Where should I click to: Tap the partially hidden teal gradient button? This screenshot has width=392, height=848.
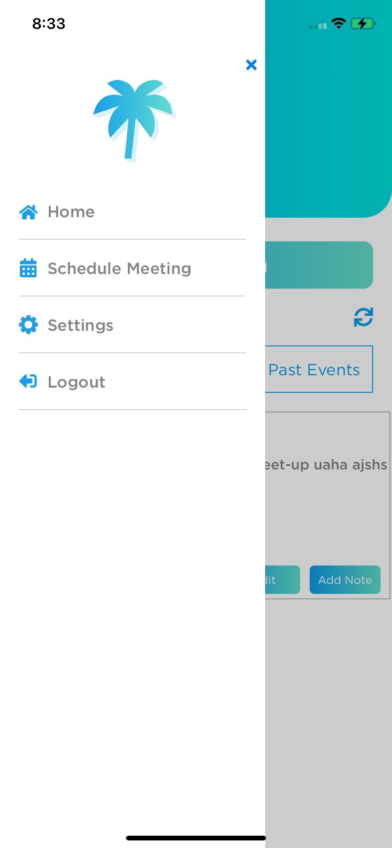point(319,265)
